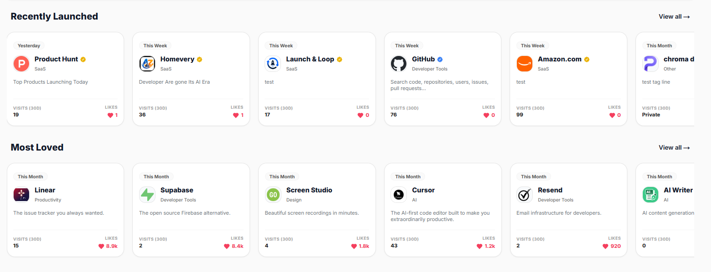This screenshot has height=272, width=711.
Task: Like Homevery via heart icon
Action: tap(236, 115)
